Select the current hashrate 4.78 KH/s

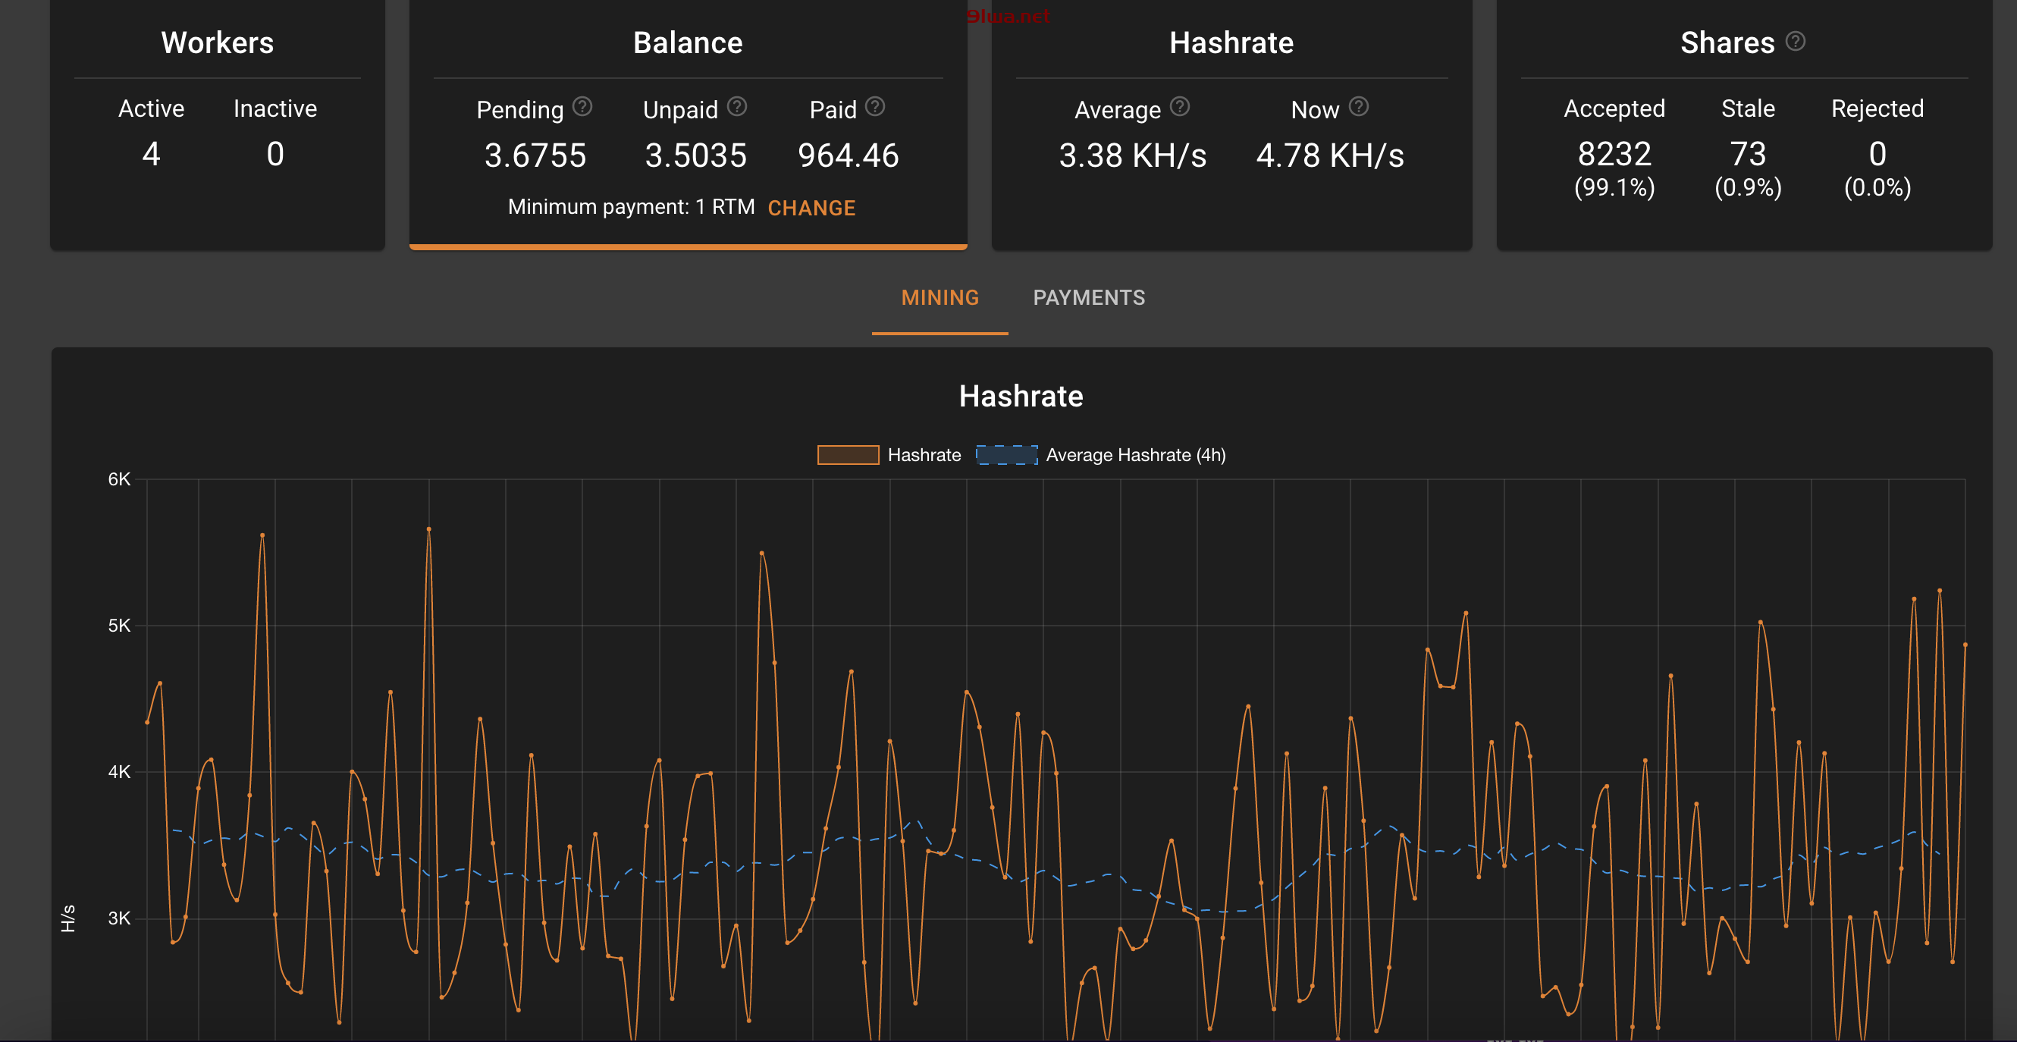1329,155
